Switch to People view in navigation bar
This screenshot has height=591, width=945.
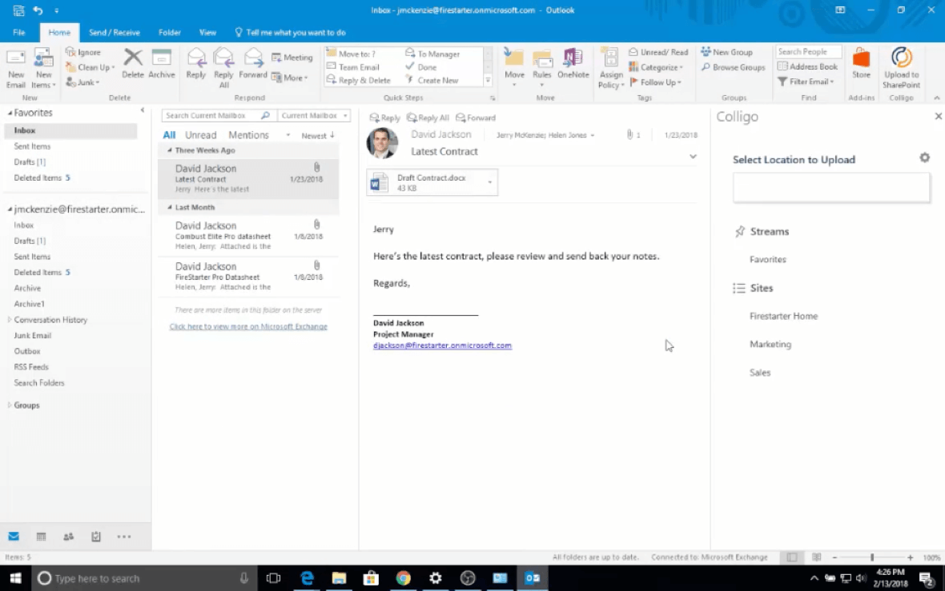click(x=69, y=537)
